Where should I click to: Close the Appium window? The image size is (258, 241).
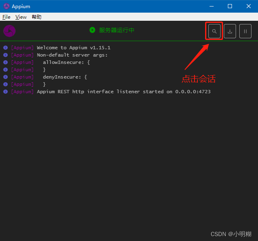pyautogui.click(x=249, y=6)
